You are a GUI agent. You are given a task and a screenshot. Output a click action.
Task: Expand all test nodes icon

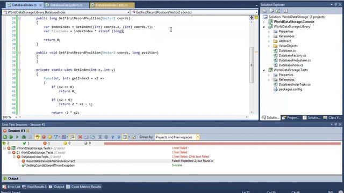coord(100,137)
